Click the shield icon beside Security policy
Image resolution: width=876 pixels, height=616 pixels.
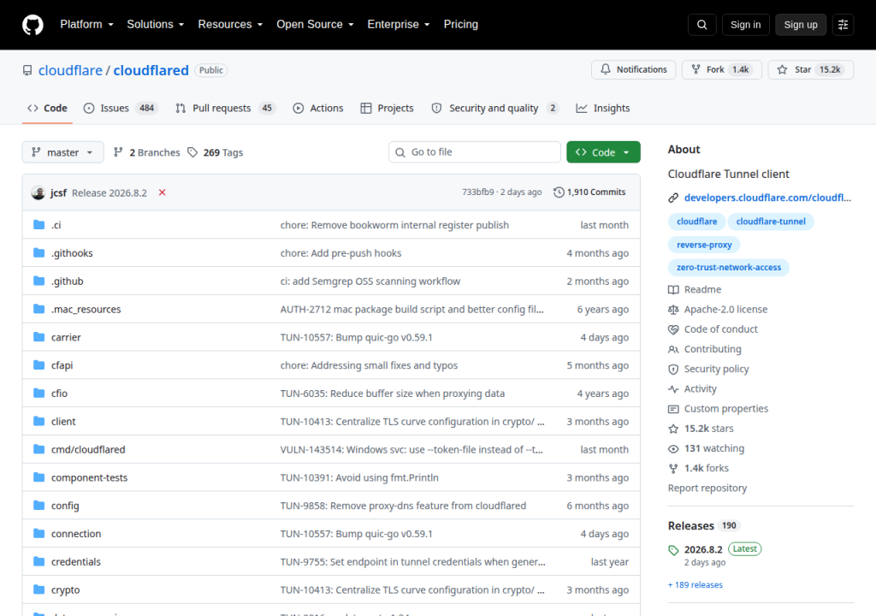(673, 370)
